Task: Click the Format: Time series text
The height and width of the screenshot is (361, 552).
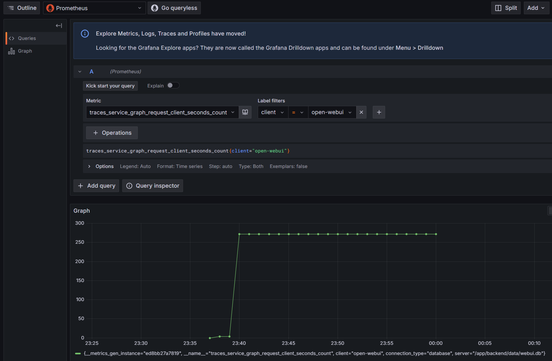Action: pyautogui.click(x=180, y=166)
